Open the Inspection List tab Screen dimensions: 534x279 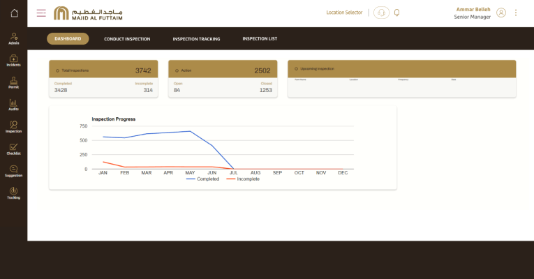click(260, 39)
